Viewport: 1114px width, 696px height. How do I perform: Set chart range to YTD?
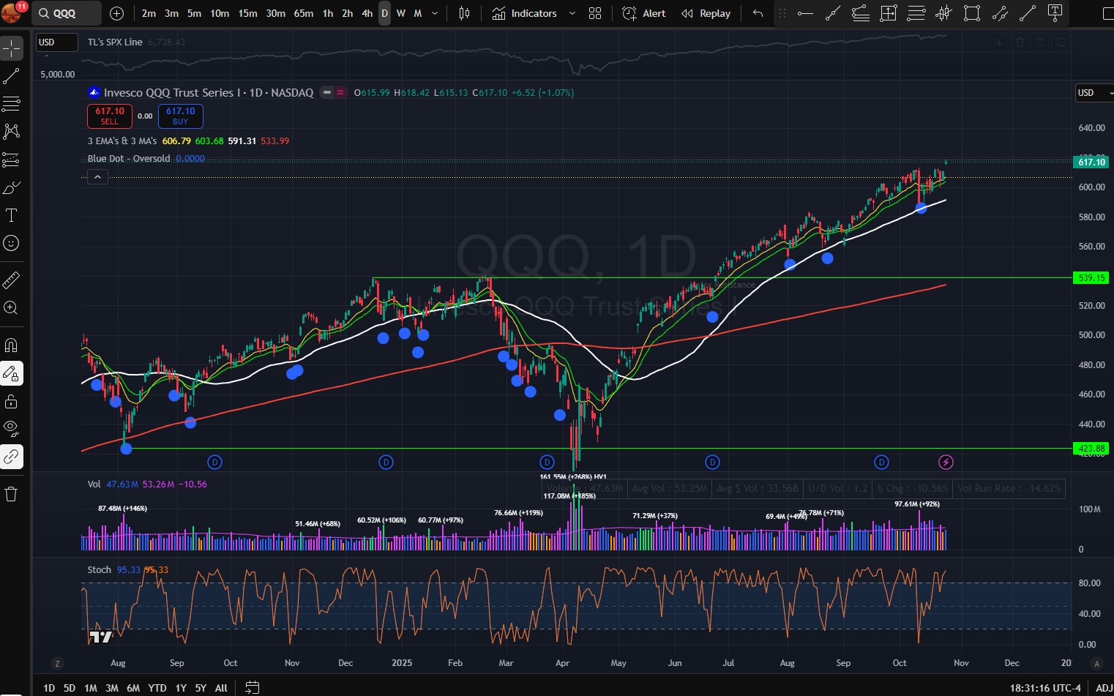pos(157,688)
